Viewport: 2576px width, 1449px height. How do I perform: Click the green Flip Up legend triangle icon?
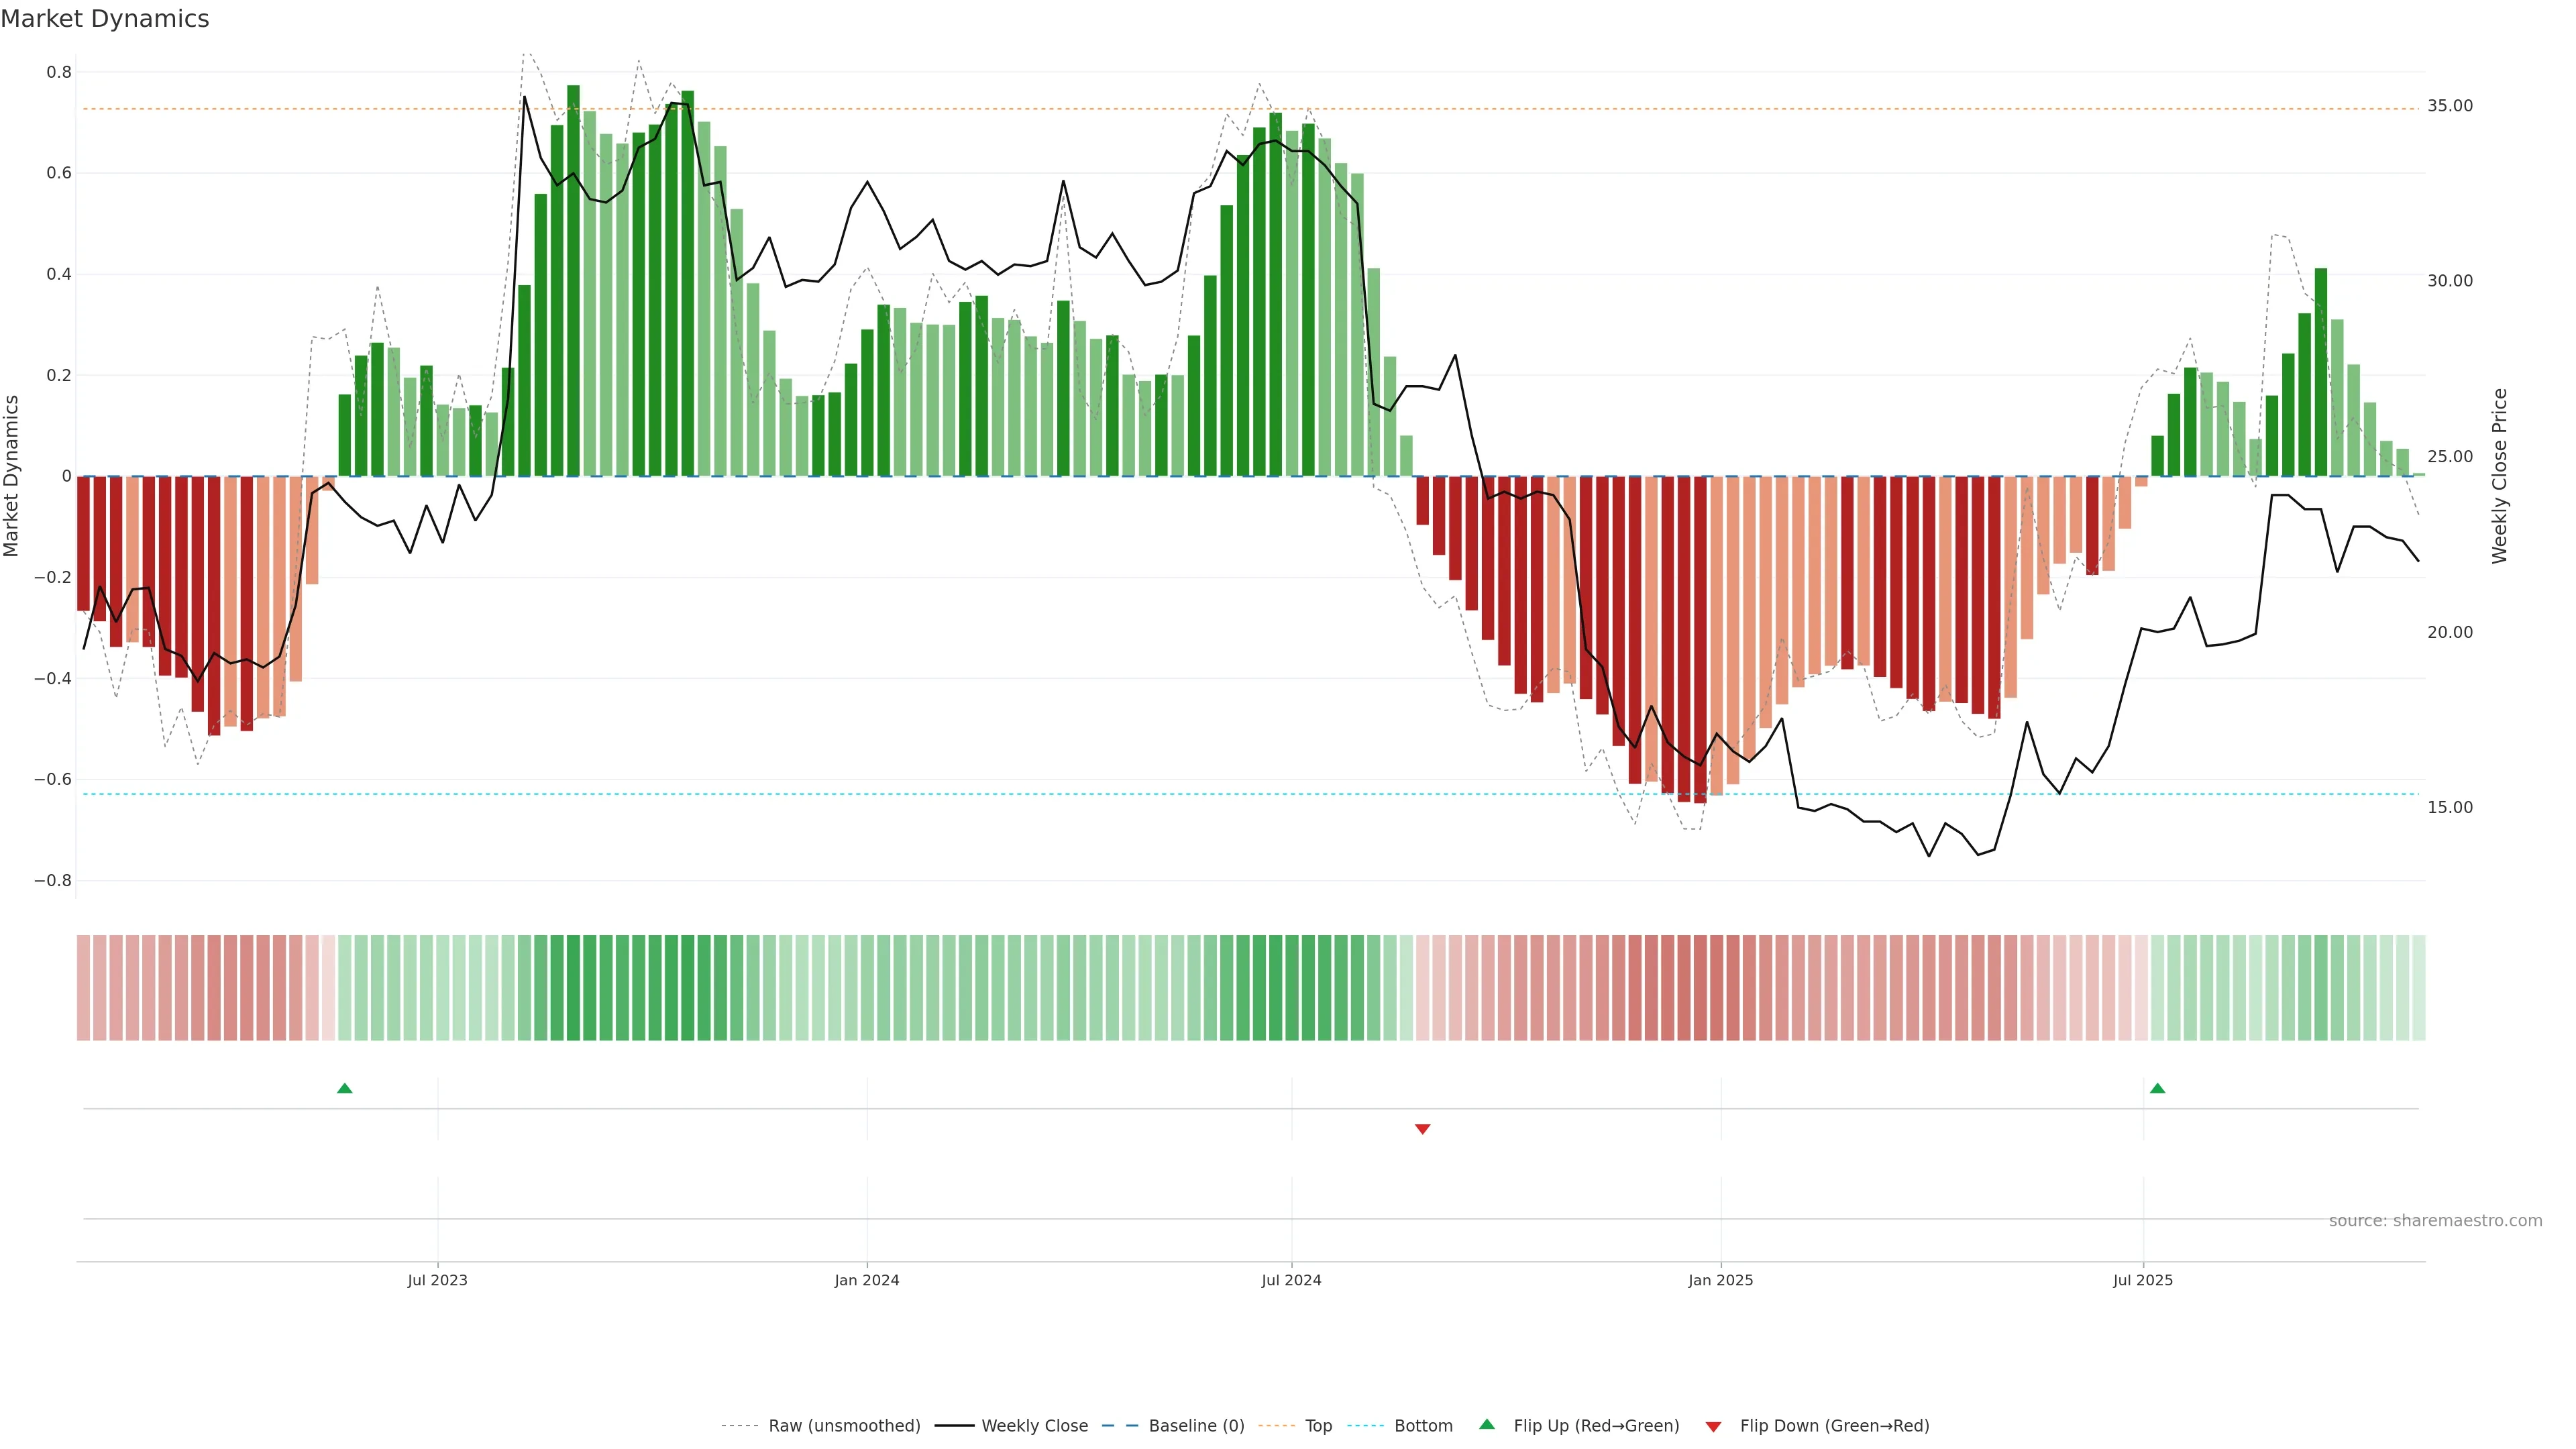[x=1487, y=1424]
